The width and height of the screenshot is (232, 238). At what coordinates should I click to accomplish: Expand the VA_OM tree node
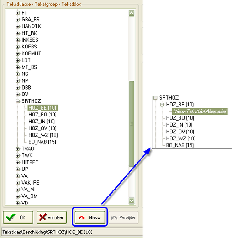point(17,196)
